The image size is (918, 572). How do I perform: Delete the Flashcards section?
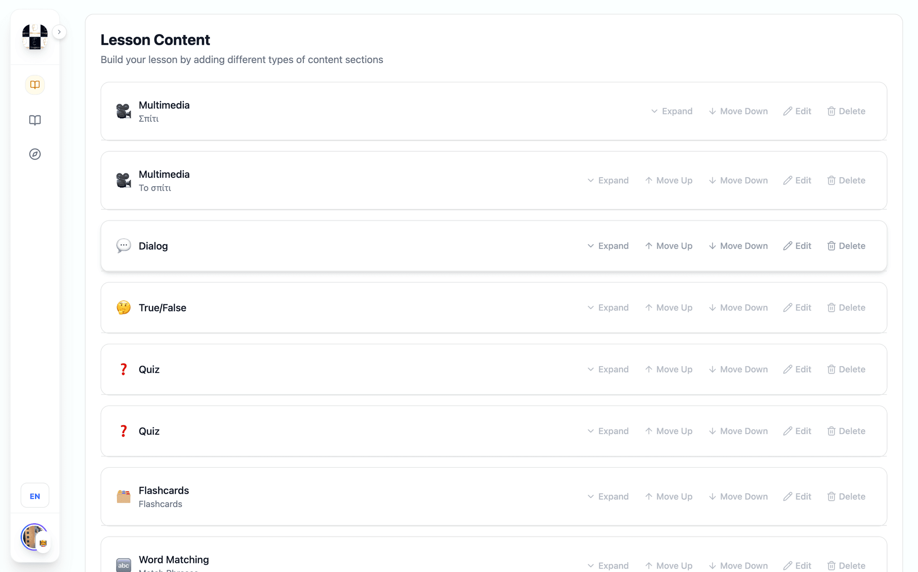click(846, 496)
